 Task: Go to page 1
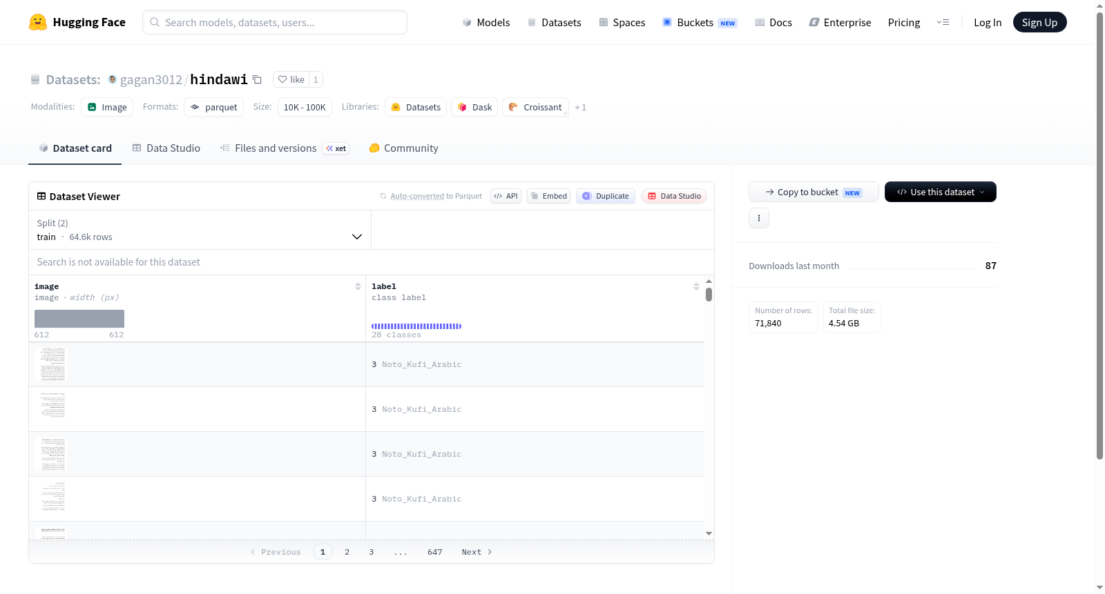tap(323, 552)
